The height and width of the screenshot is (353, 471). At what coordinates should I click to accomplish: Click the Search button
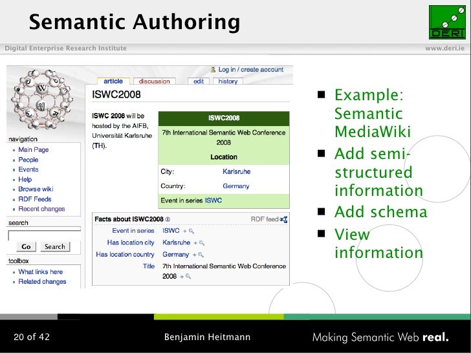coord(55,247)
